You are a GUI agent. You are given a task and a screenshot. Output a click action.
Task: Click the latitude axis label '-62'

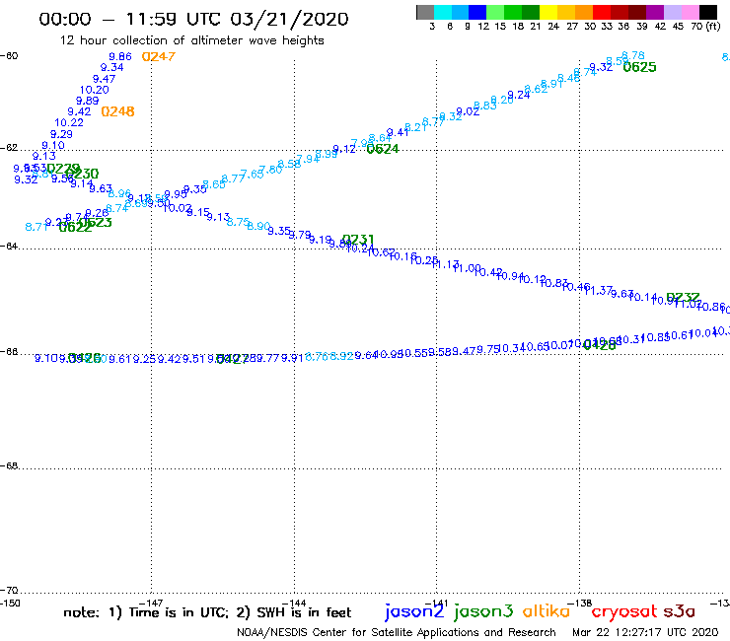(9, 148)
